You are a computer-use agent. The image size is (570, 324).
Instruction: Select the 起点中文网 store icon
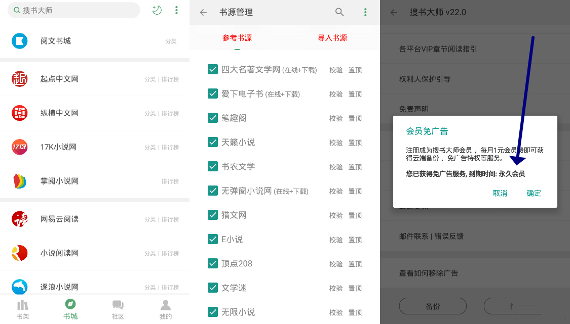[x=20, y=79]
